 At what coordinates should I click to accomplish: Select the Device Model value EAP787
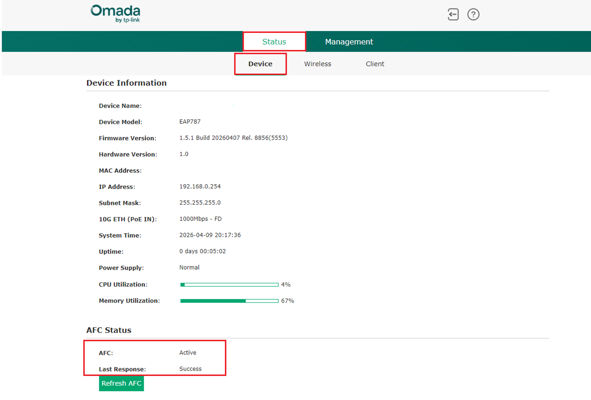coord(190,121)
